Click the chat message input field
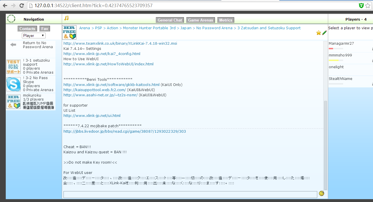The height and width of the screenshot is (202, 373). tap(190, 194)
